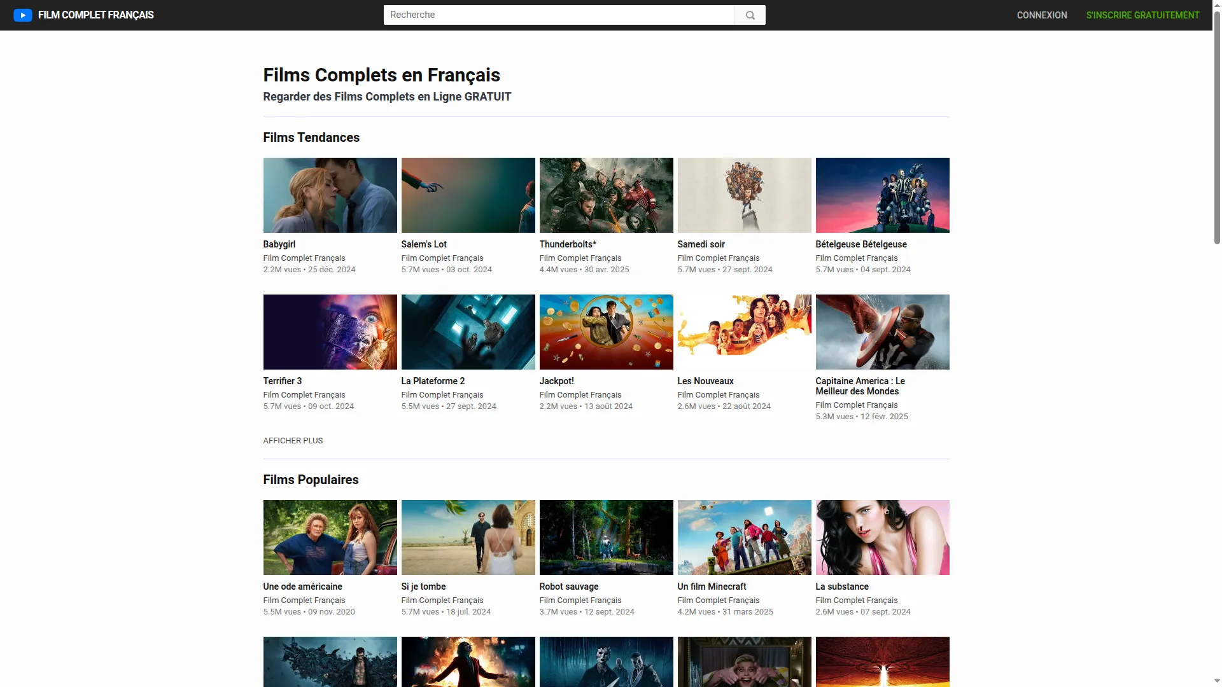Click FILM COMPLET FRANÇAIS site title
1222x687 pixels.
tap(96, 15)
